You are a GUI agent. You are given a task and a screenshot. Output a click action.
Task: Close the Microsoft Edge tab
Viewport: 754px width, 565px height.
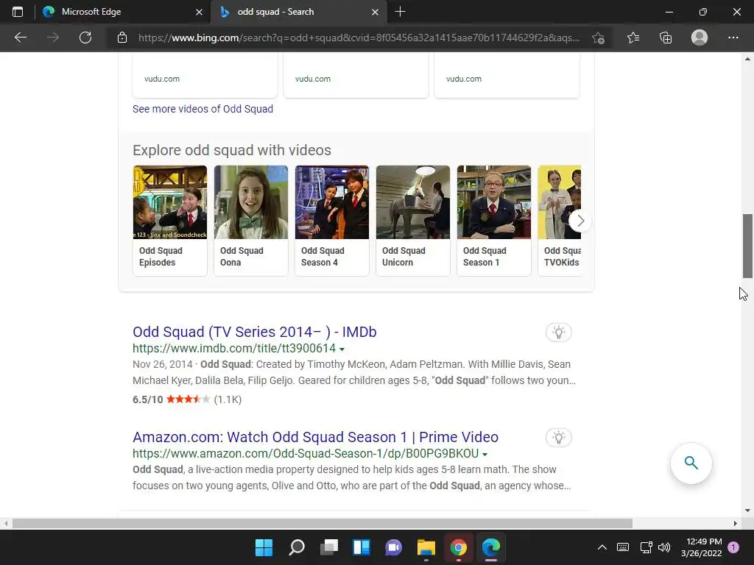(199, 12)
